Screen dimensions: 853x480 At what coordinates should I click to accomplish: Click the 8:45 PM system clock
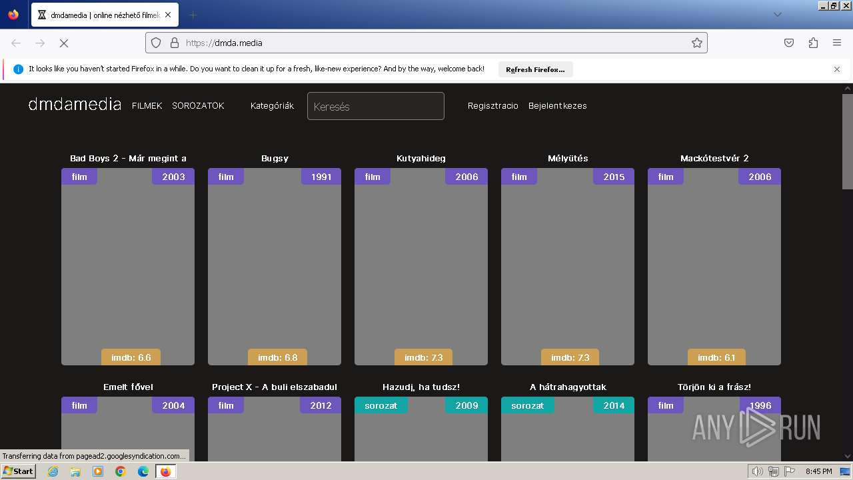[818, 471]
